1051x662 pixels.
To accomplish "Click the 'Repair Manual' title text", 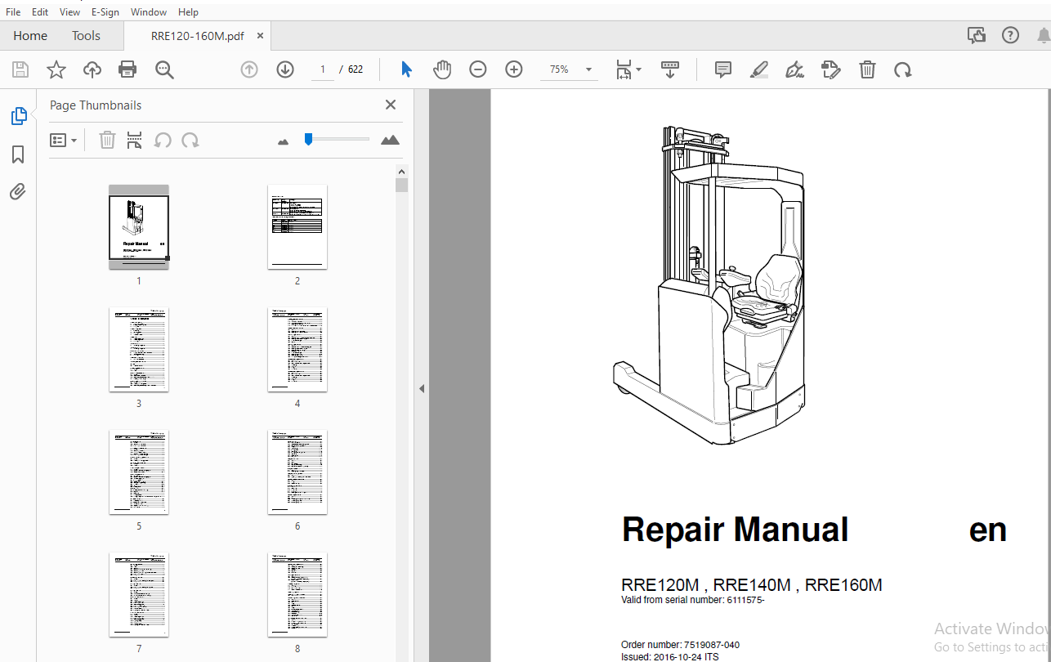I will tap(735, 530).
